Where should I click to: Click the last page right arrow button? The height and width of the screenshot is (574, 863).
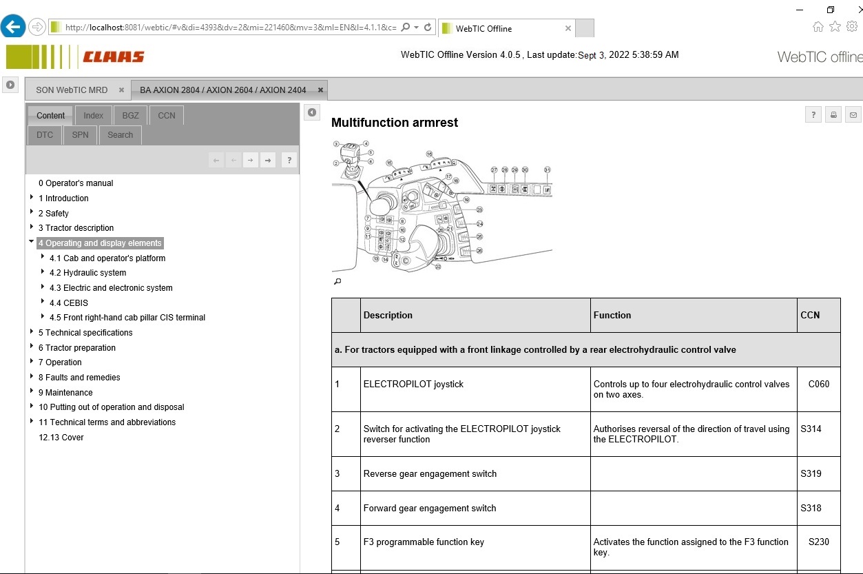pyautogui.click(x=268, y=160)
